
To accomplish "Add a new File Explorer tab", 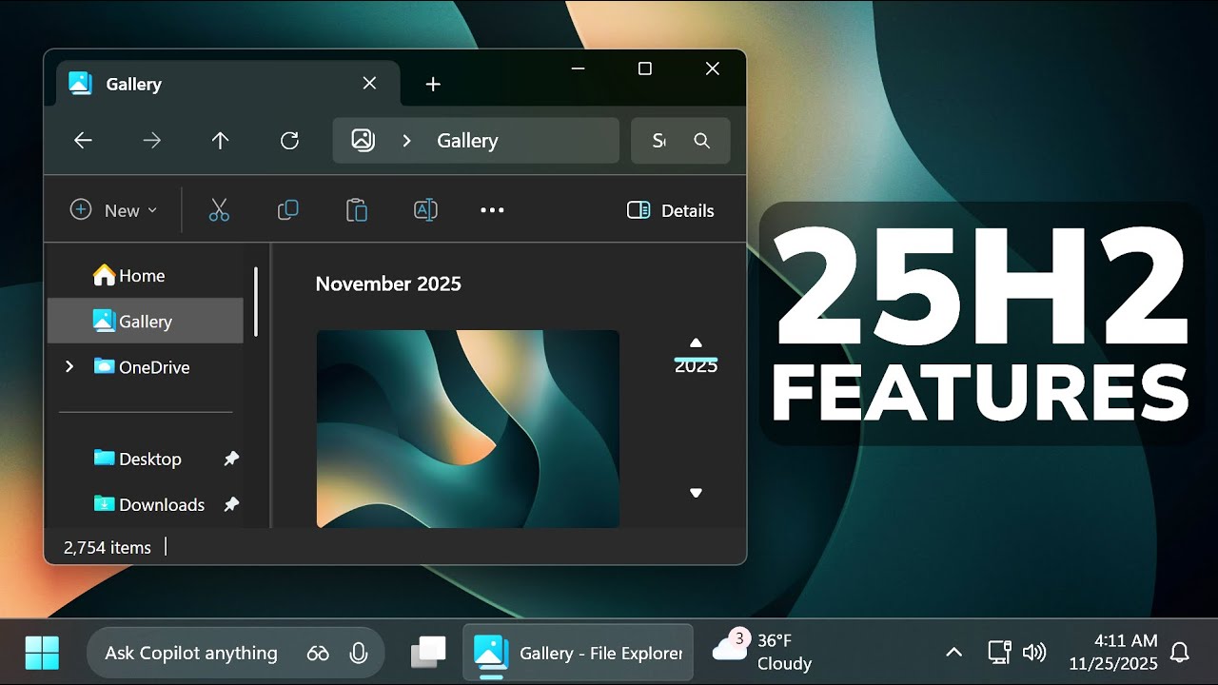I will pyautogui.click(x=433, y=84).
